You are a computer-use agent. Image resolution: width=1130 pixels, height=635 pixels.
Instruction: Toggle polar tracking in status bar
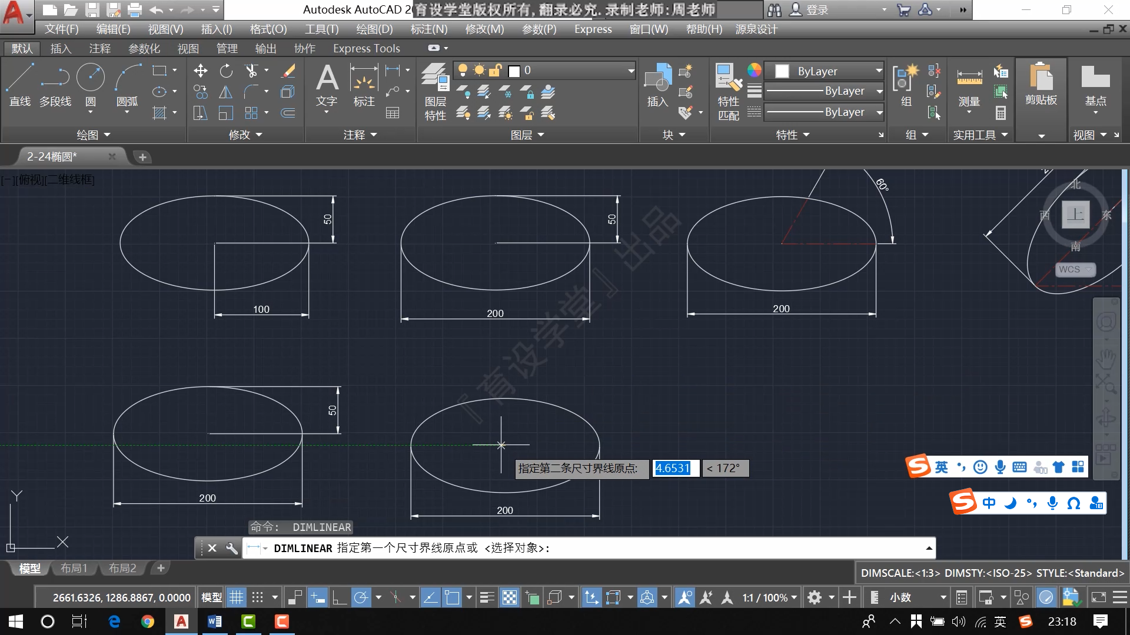[x=361, y=598]
